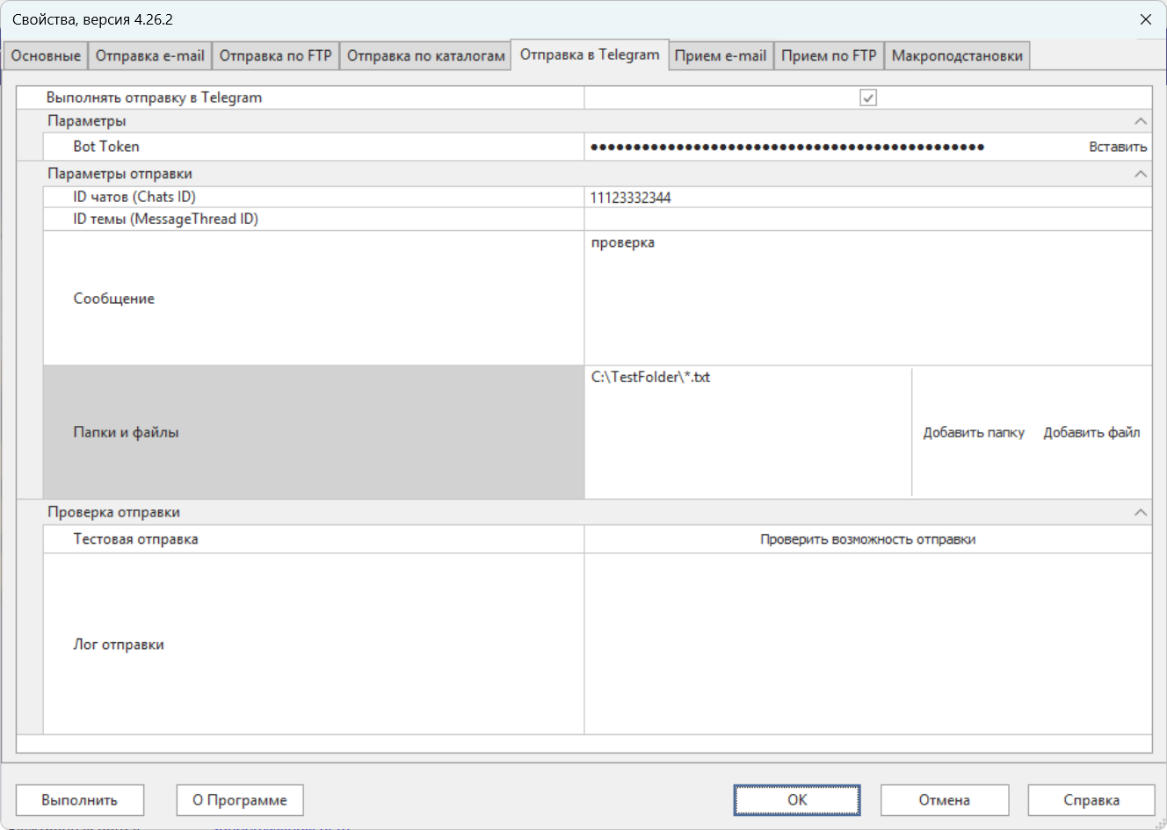Collapse the Параметры section

pos(1140,121)
